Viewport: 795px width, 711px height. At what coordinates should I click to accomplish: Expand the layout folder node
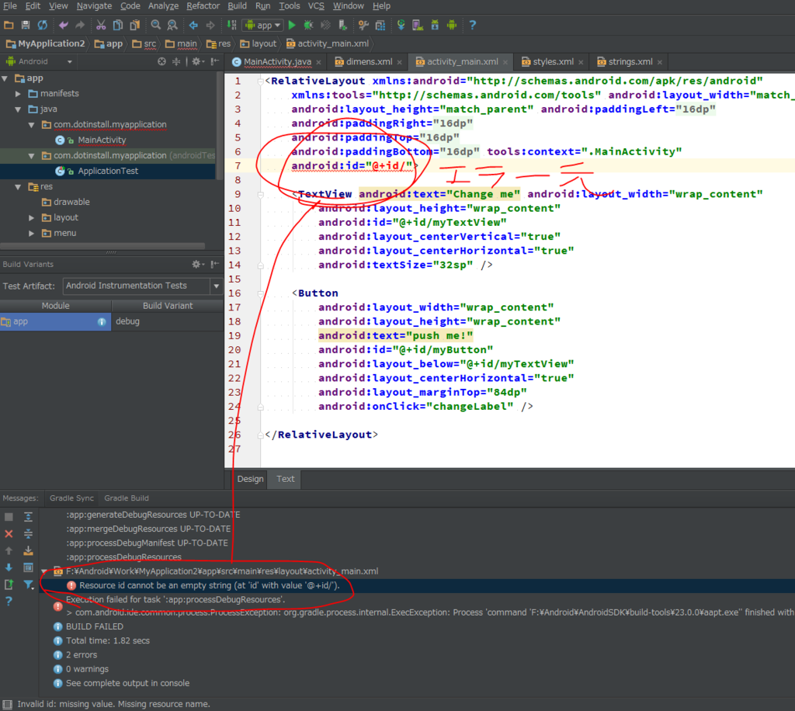coord(31,218)
